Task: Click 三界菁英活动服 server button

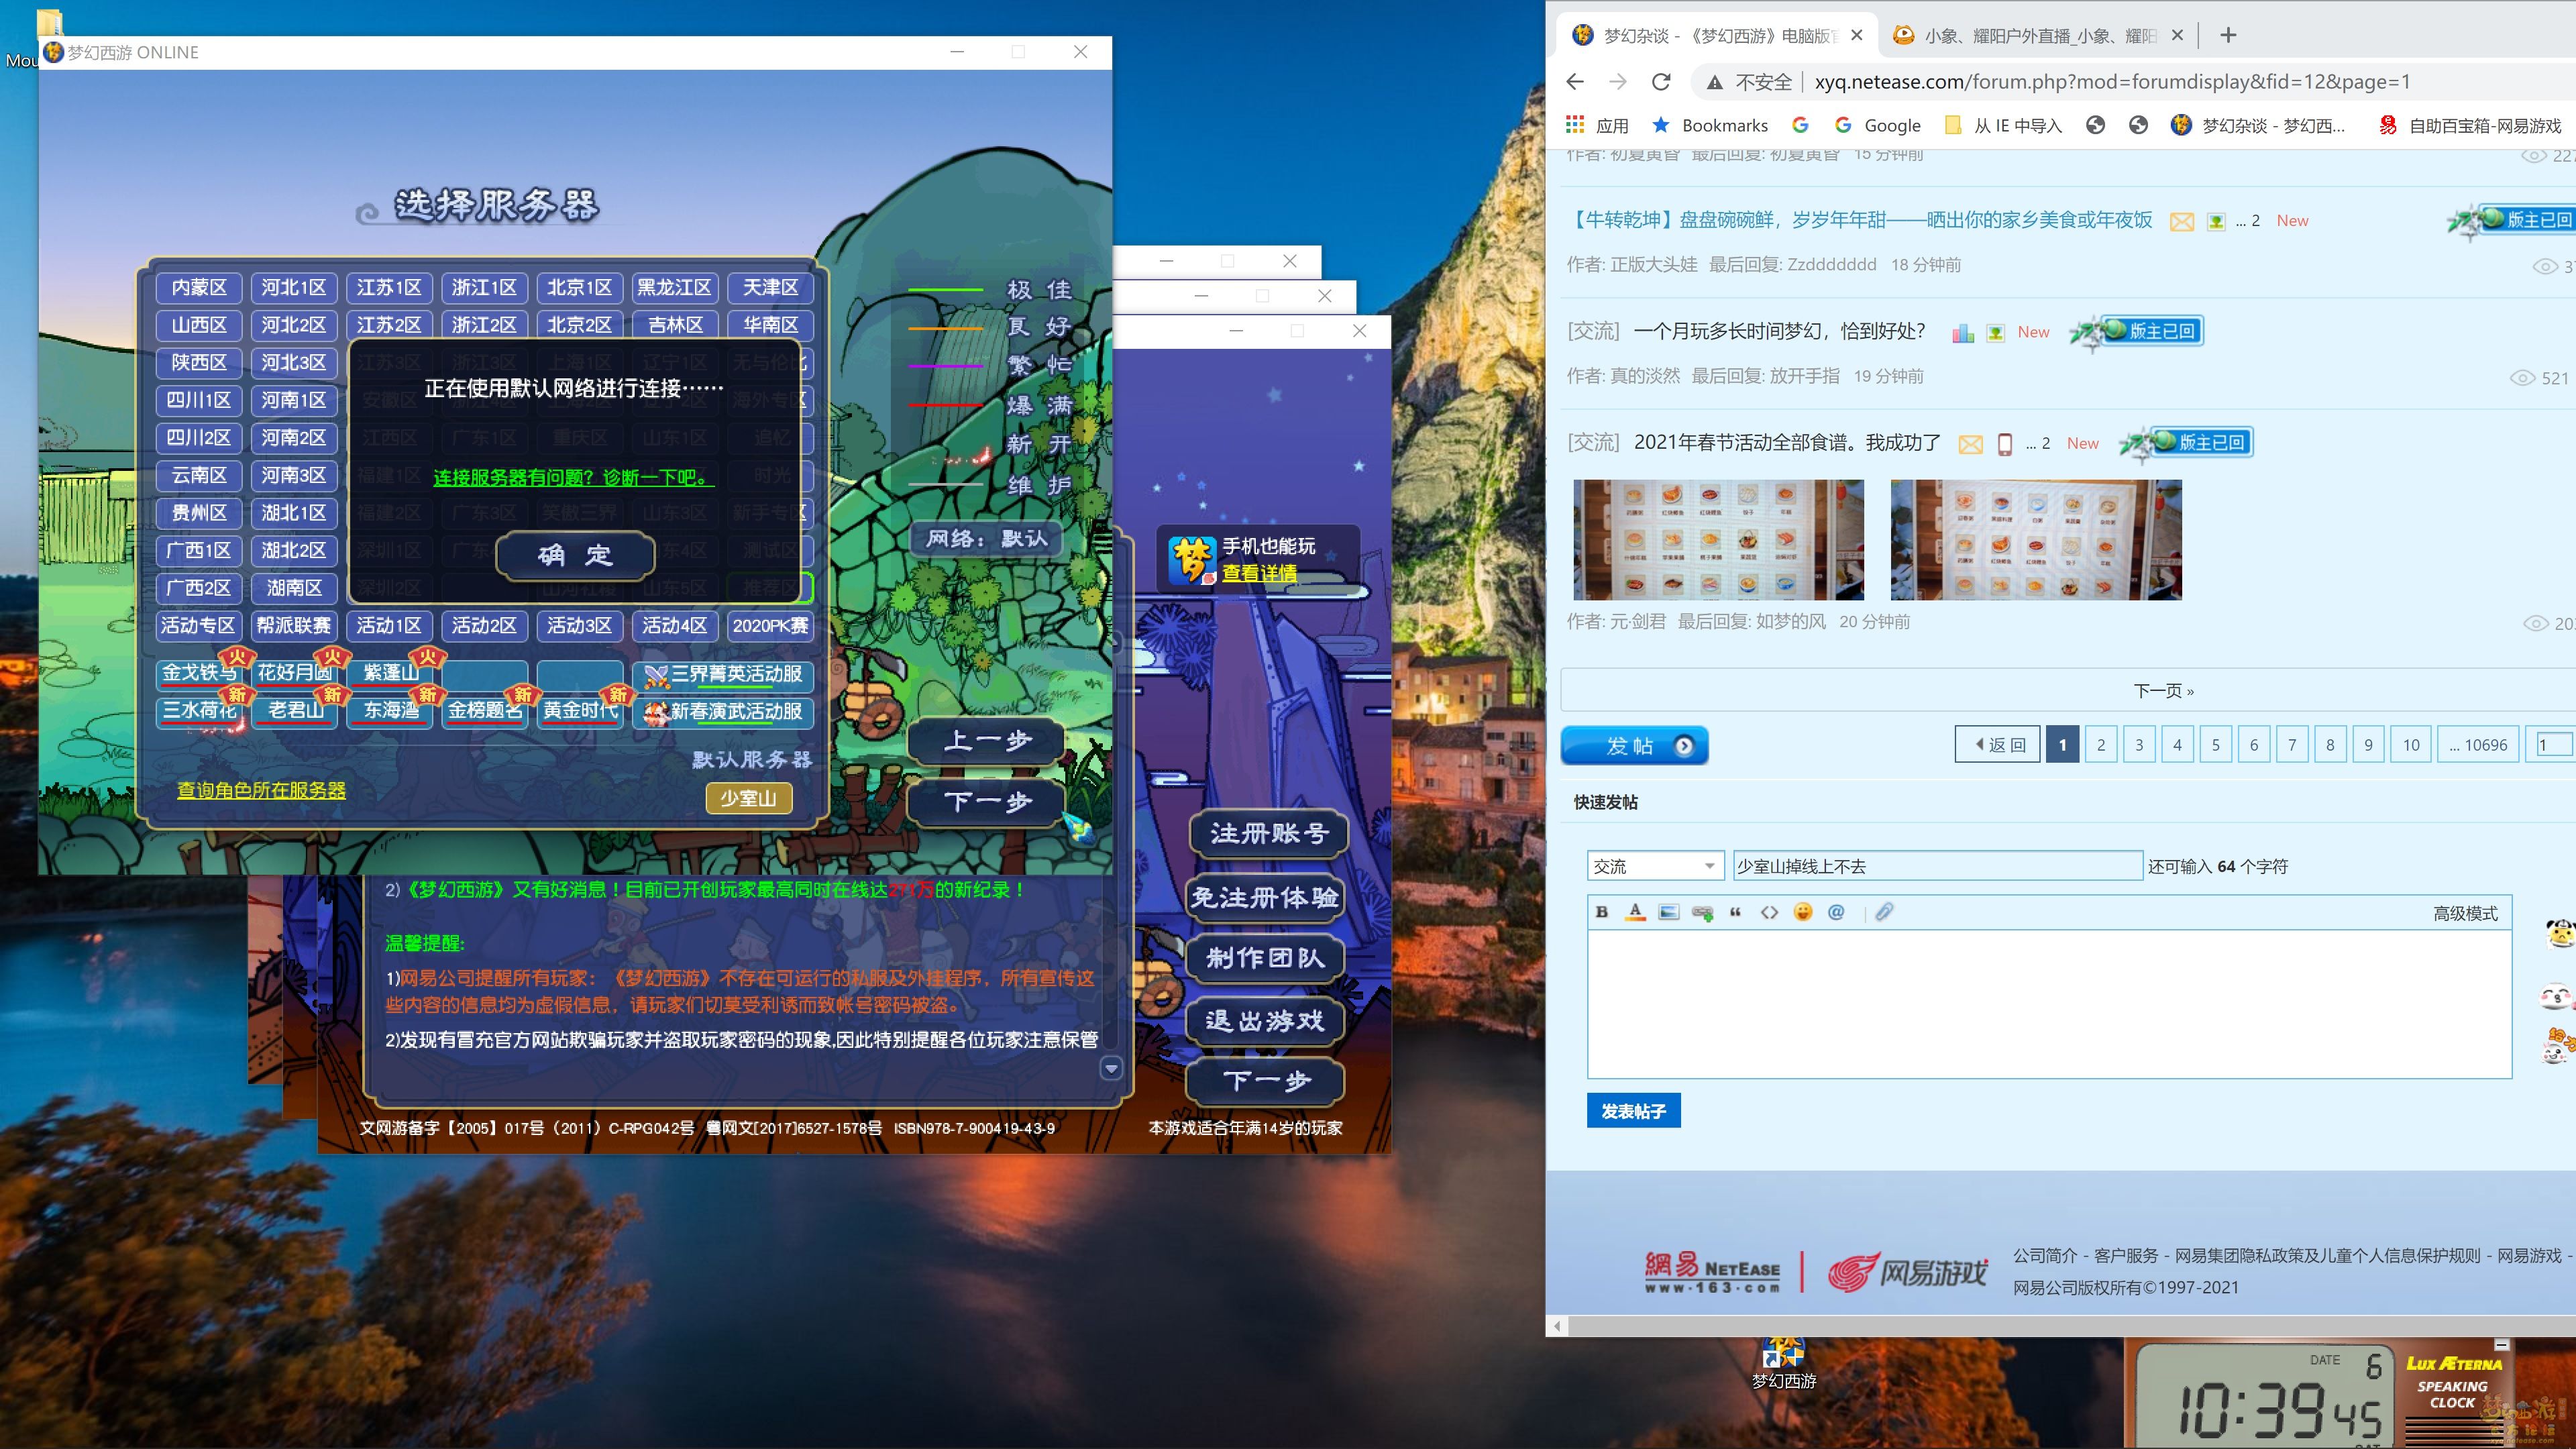Action: coord(723,675)
